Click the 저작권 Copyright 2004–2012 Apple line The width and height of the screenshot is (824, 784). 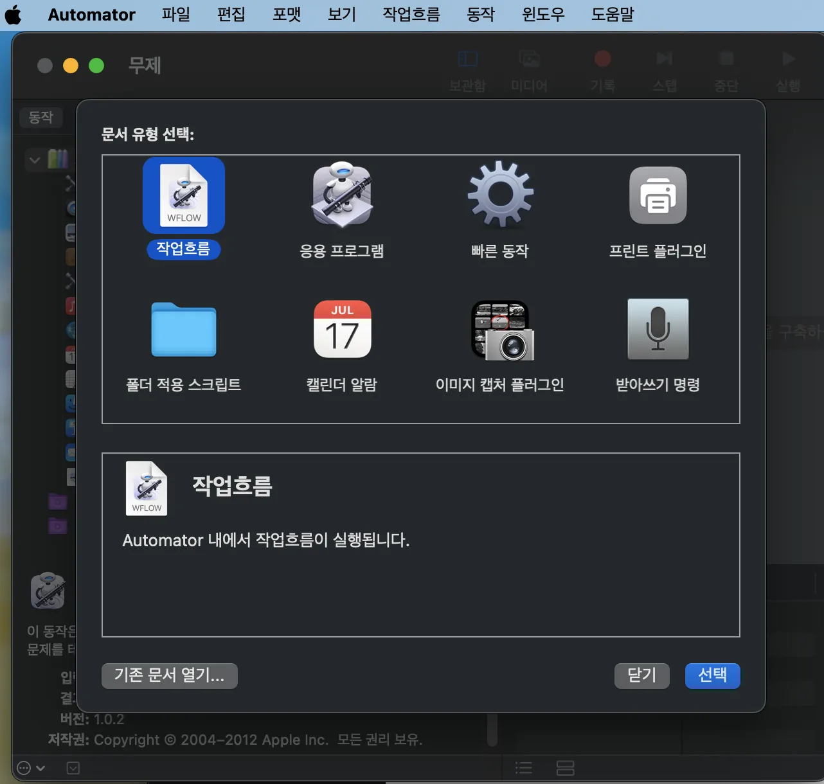point(235,740)
